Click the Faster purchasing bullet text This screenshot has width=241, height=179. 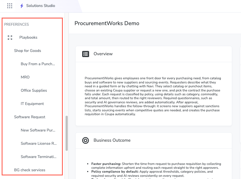pos(156,166)
